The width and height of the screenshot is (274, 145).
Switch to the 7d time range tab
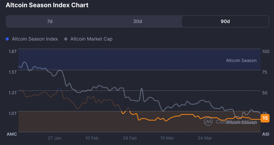50,21
